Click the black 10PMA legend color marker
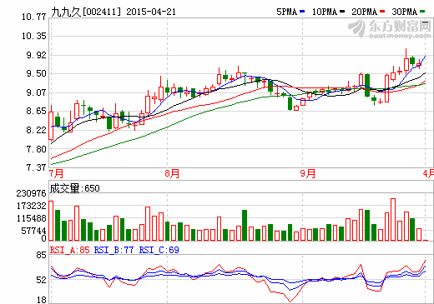Viewport: 434px width, 304px height. point(342,12)
